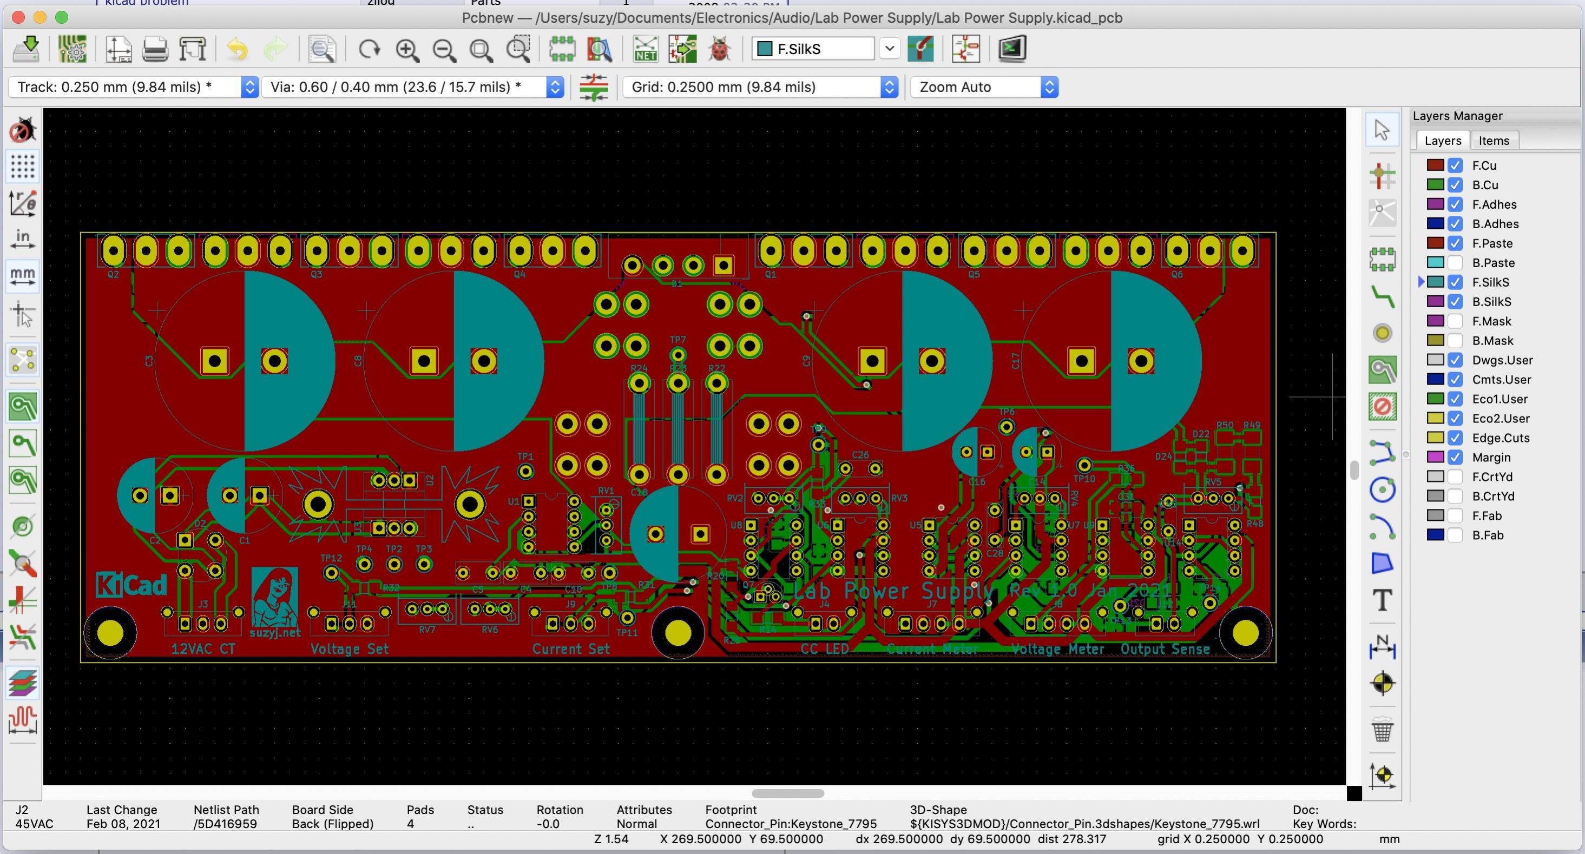This screenshot has height=854, width=1585.
Task: Uncheck the F.Cu layer checkbox
Action: click(x=1455, y=165)
